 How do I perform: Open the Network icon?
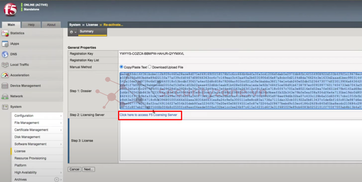(5, 96)
